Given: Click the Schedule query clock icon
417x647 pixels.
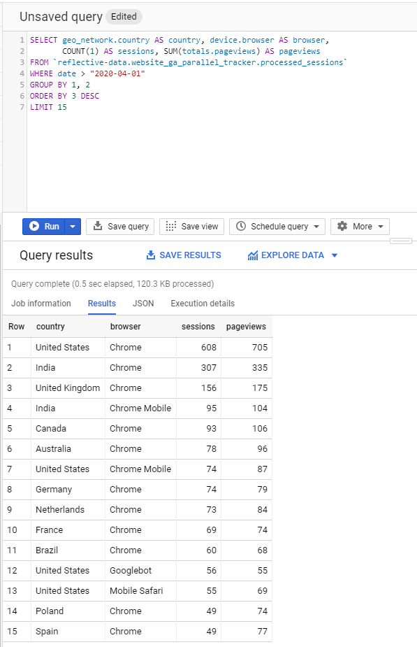Looking at the screenshot, I should 241,226.
